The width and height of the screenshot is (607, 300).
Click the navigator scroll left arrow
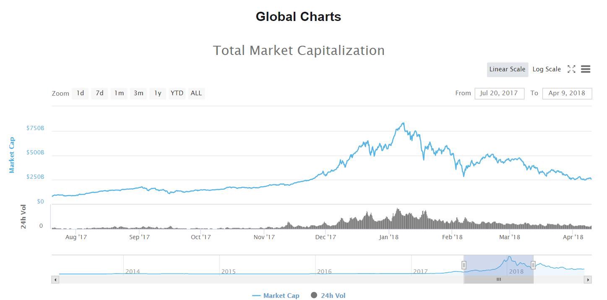tap(55, 279)
